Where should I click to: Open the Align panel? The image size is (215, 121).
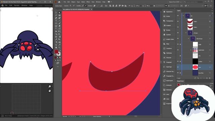(168, 44)
